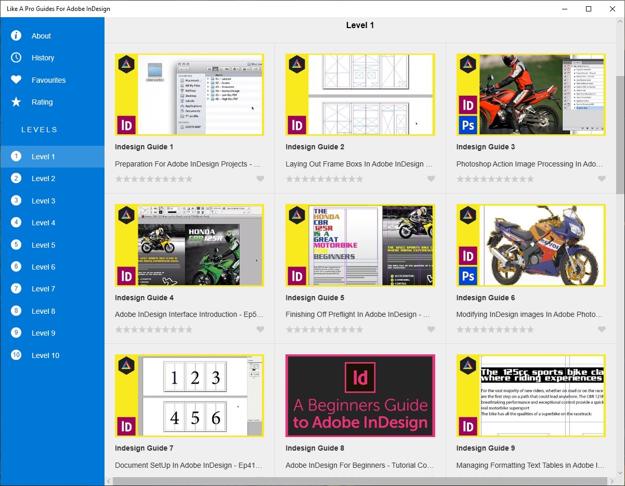Switch to Level 10
Screen dimensions: 625x486
(x=52, y=355)
